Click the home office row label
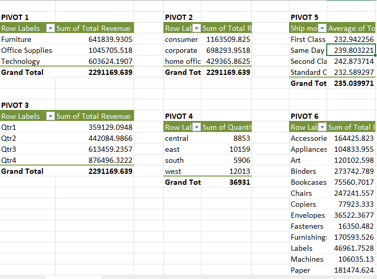Viewport: 377px width, 279px height. [x=183, y=62]
